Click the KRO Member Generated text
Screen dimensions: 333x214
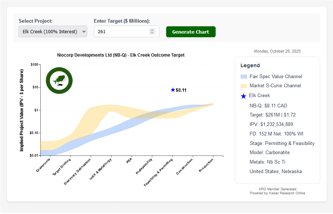277,189
